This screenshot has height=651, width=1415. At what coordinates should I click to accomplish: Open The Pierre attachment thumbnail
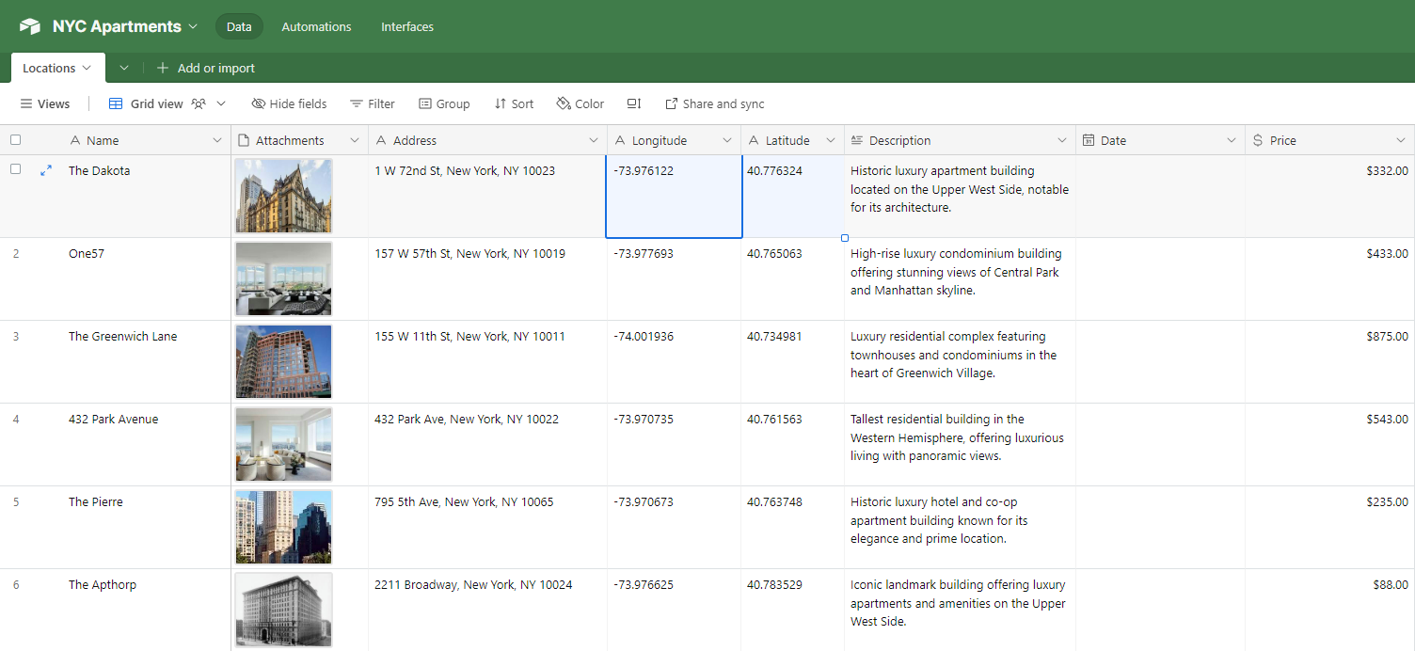[283, 527]
